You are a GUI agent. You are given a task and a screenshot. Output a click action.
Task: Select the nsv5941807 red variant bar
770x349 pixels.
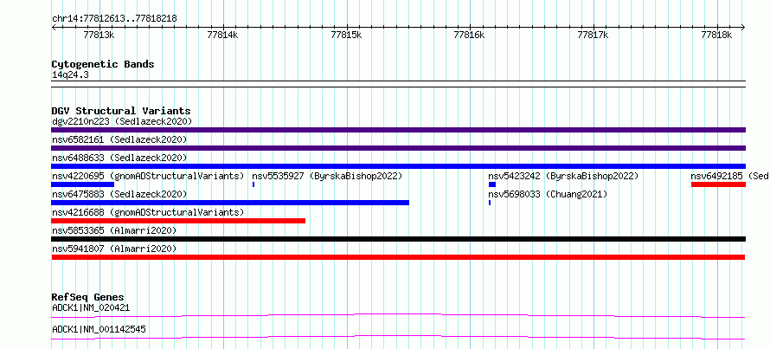398,257
